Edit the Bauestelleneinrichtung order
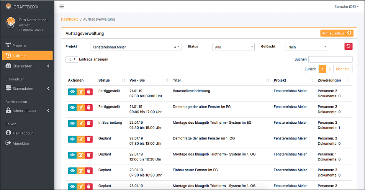Viewport: 365px width, 190px height. [80, 92]
